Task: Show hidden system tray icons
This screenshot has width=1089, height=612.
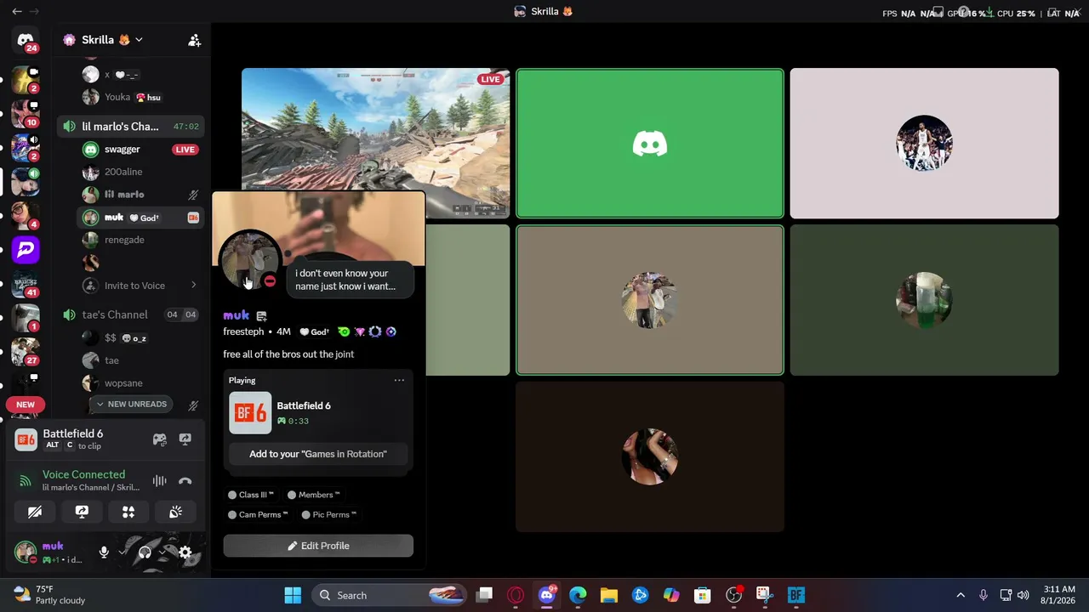Action: coord(961,595)
